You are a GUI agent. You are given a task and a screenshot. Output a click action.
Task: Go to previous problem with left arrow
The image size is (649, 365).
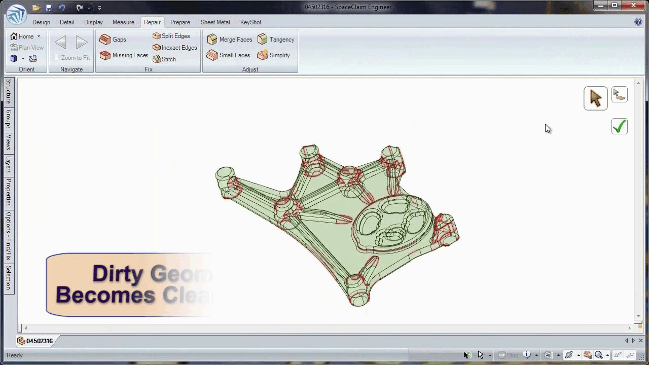coord(60,43)
